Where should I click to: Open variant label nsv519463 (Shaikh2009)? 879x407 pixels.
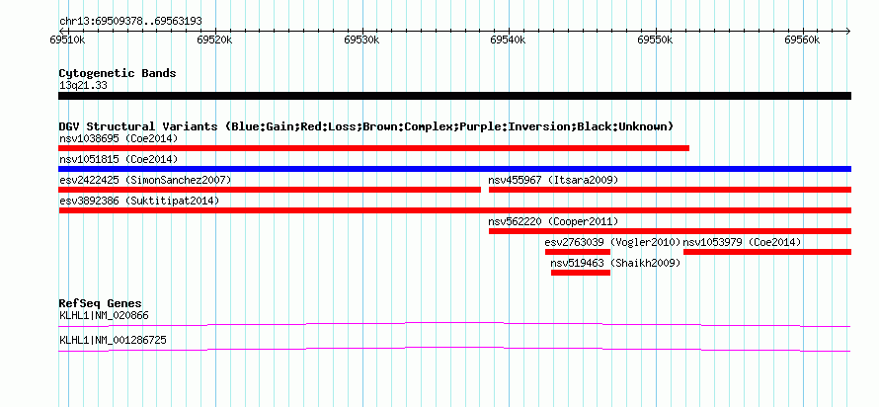(x=615, y=263)
